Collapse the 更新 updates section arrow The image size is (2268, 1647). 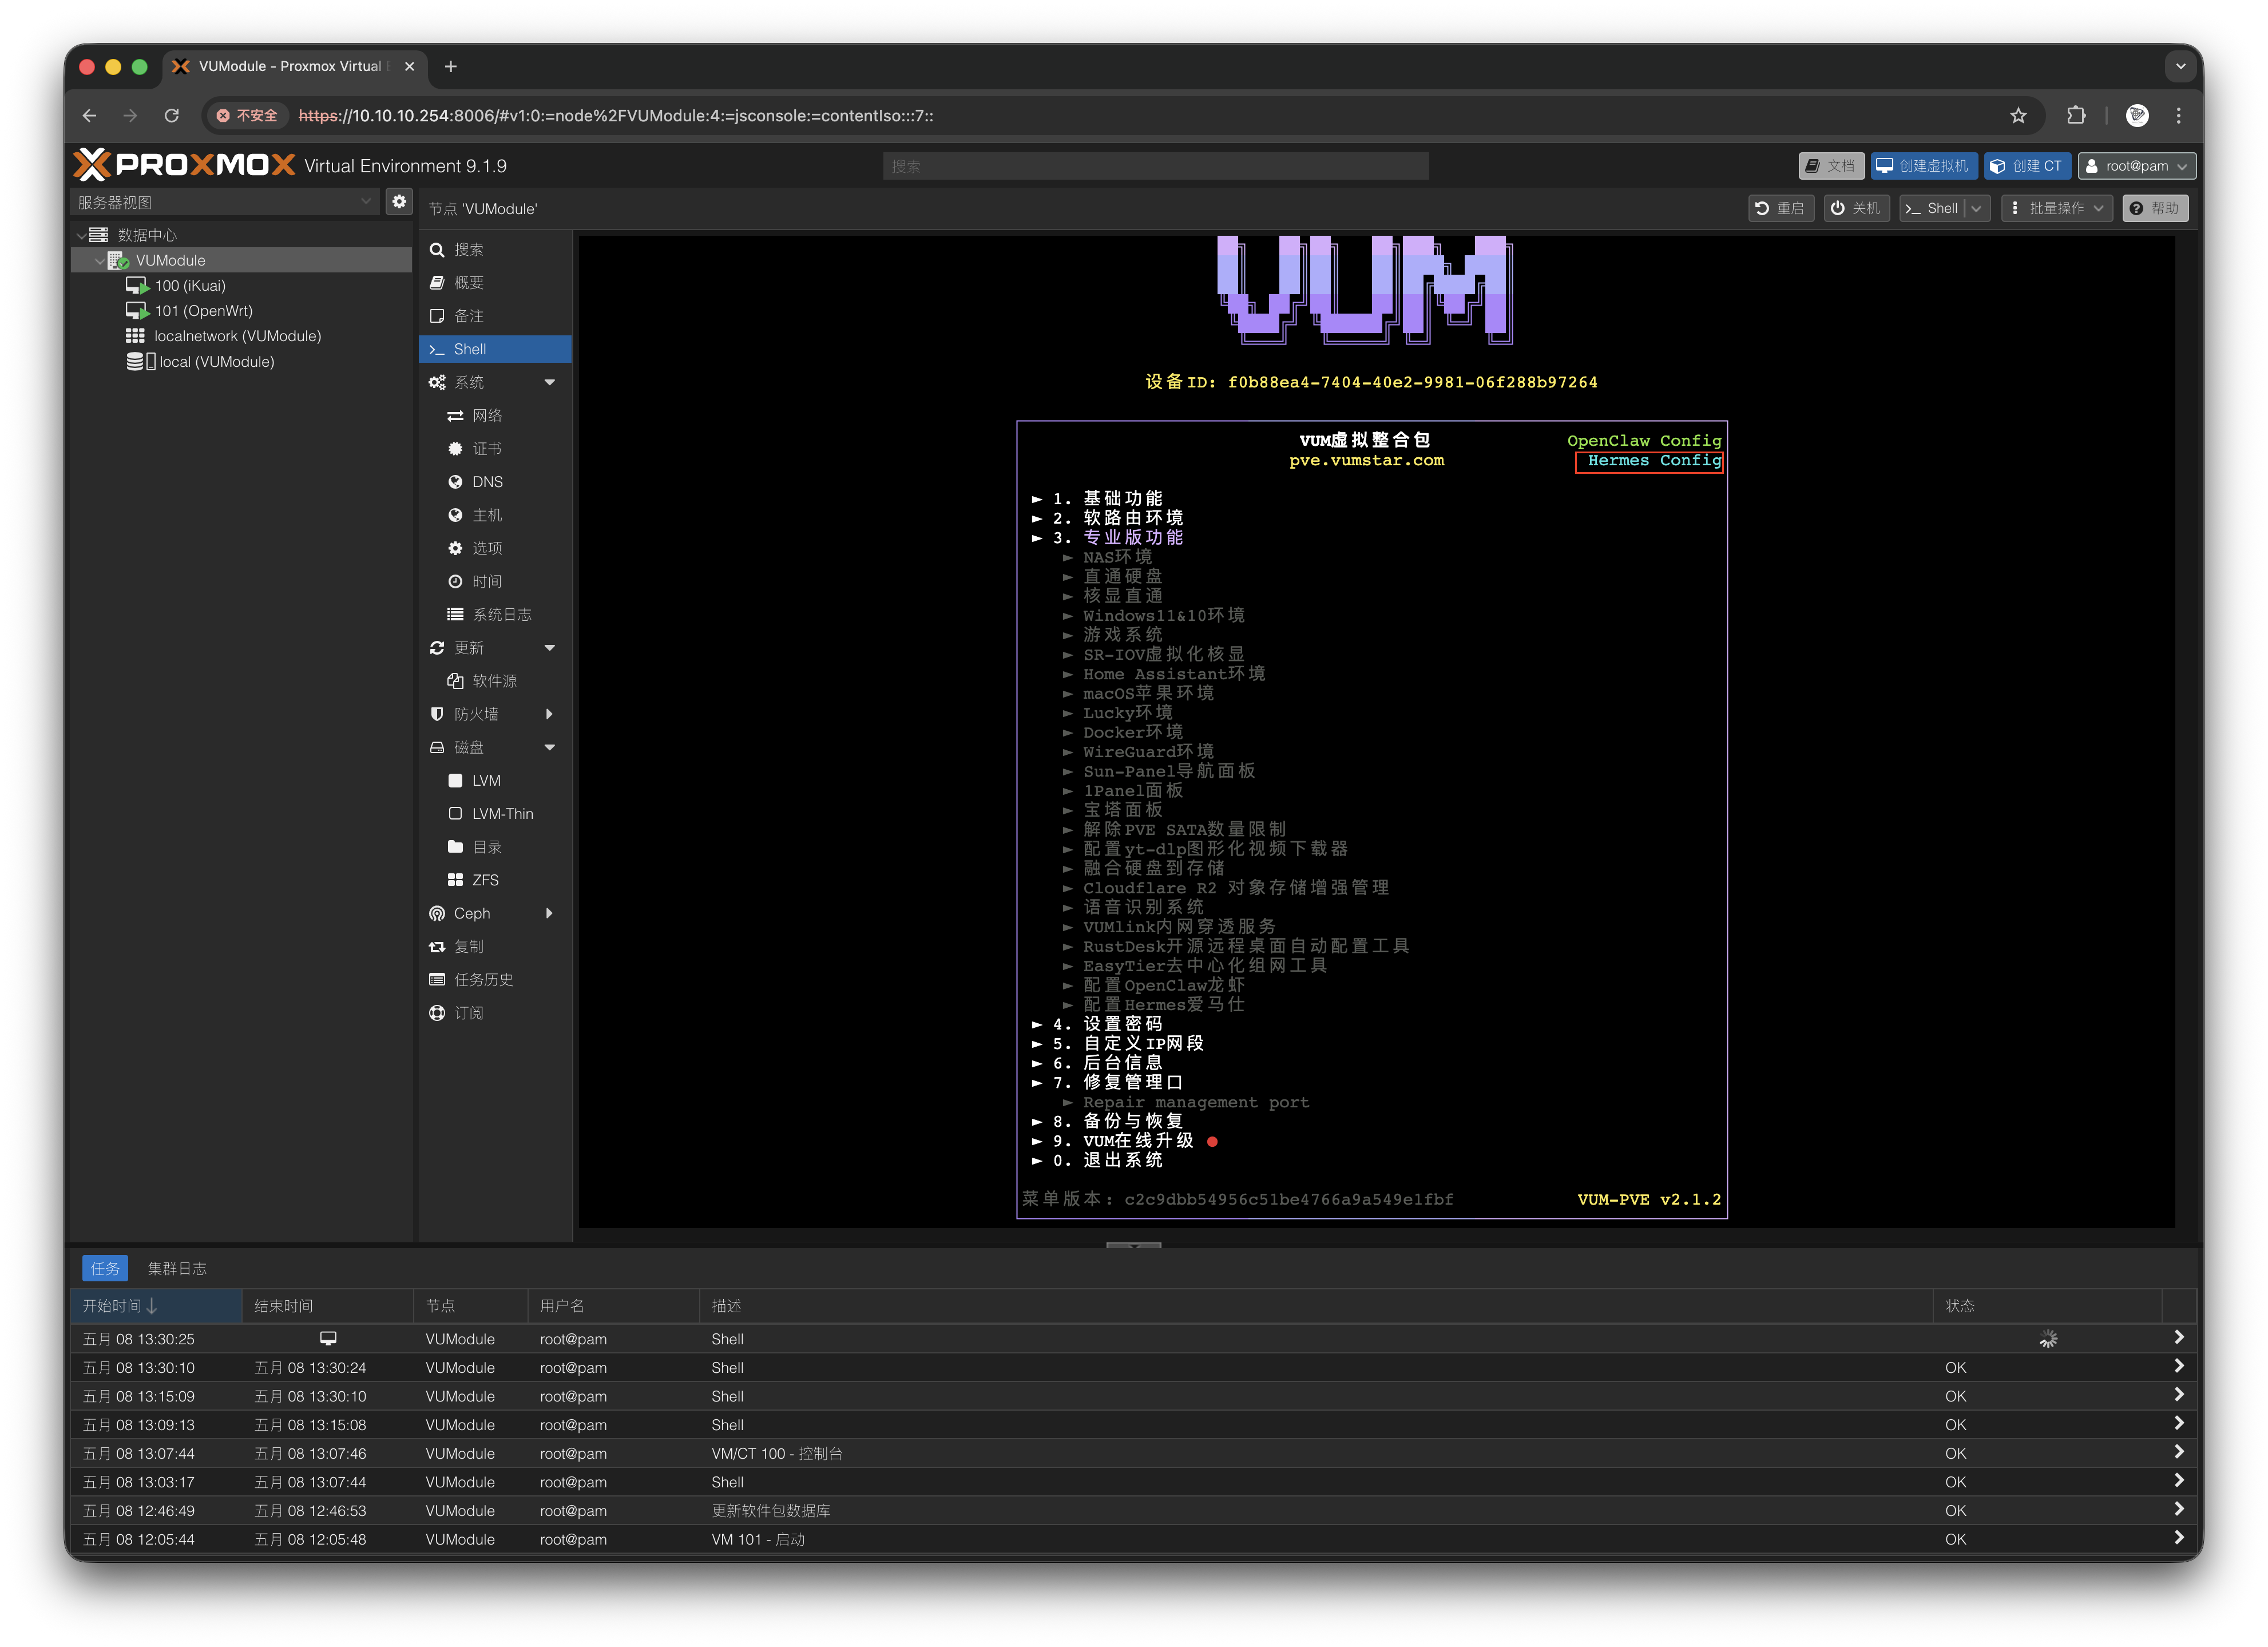(549, 648)
